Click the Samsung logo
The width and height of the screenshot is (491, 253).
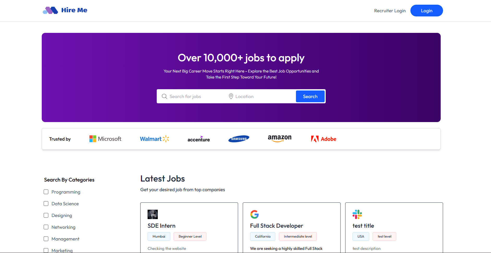tap(239, 139)
